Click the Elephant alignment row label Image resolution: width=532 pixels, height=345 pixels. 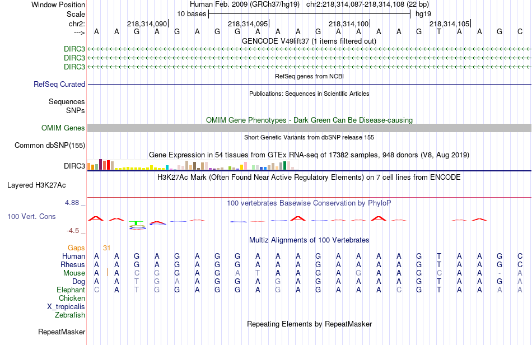(x=71, y=290)
